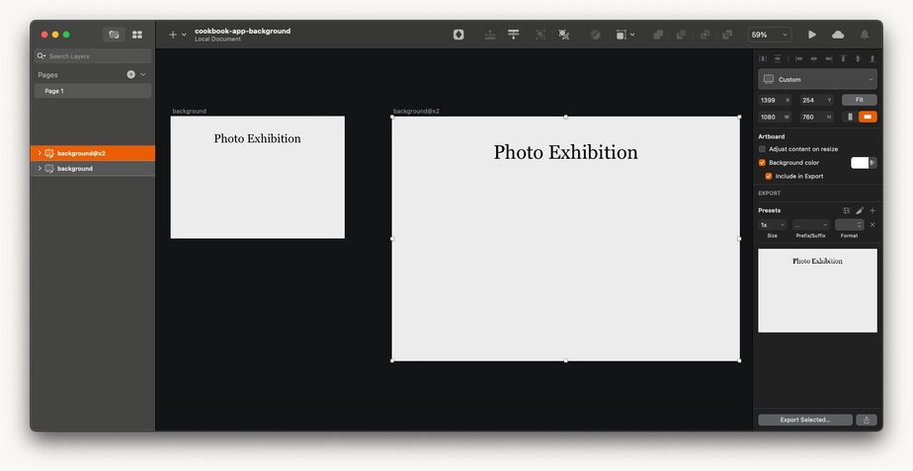Expand the background@x2 layer group
The image size is (913, 471).
pyautogui.click(x=39, y=153)
